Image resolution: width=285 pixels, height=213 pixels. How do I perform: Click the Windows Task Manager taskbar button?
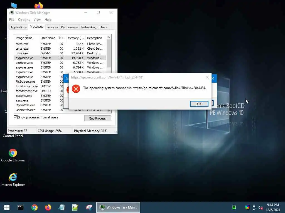click(x=118, y=207)
